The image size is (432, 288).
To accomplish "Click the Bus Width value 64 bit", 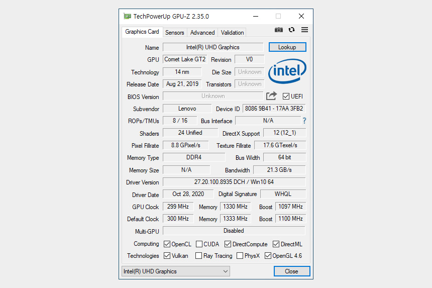I will coord(285,157).
